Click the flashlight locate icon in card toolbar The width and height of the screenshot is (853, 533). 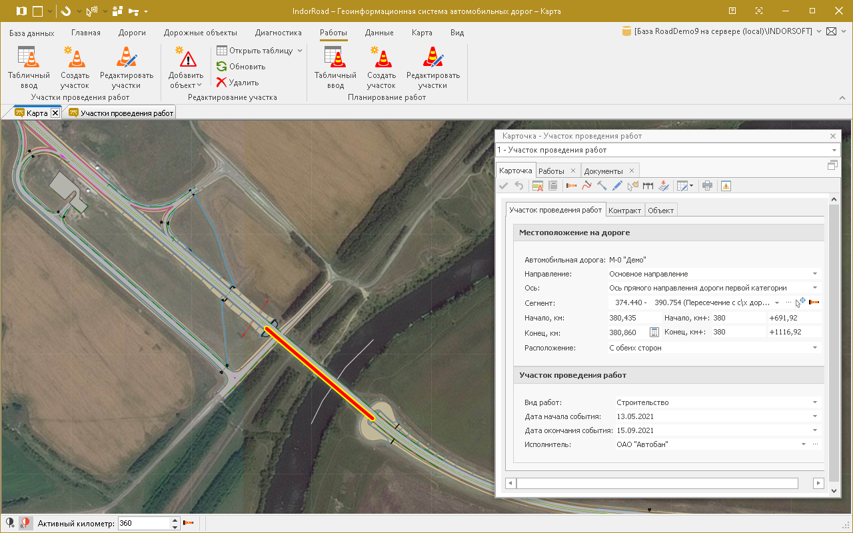[x=571, y=186]
